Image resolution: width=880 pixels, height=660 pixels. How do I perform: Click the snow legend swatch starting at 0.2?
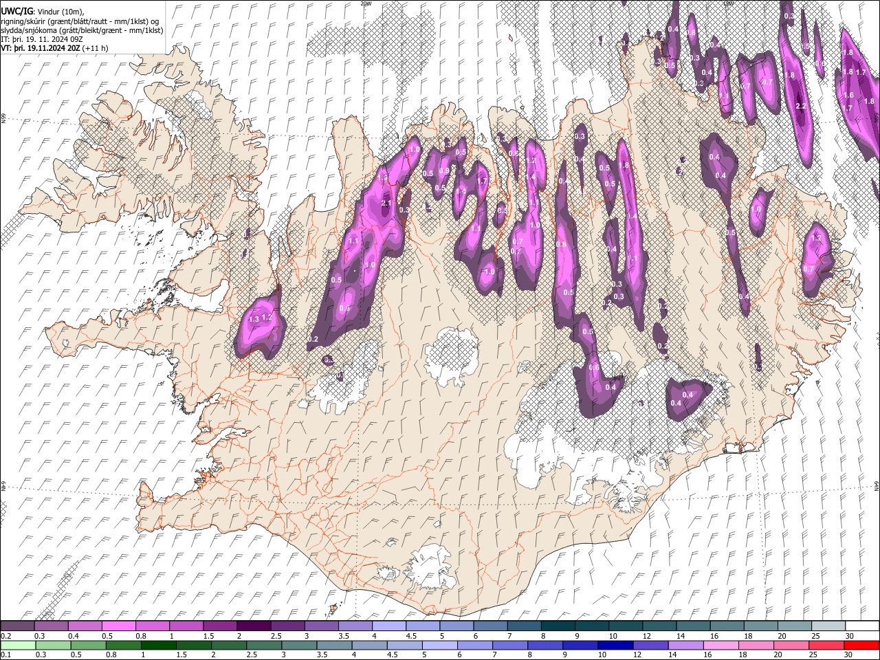coord(18,626)
